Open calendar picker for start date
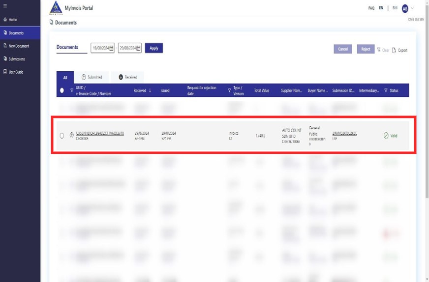Viewport: 429px width, 282px height. point(112,48)
